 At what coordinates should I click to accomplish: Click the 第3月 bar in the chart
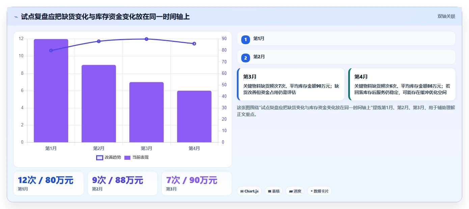click(146, 112)
